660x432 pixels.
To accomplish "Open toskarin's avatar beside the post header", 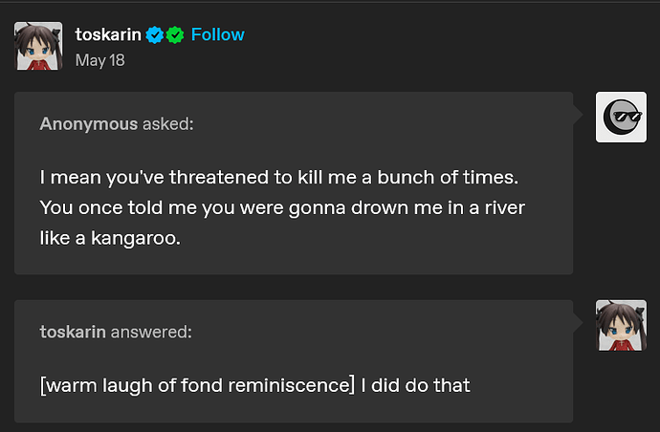I will click(38, 46).
